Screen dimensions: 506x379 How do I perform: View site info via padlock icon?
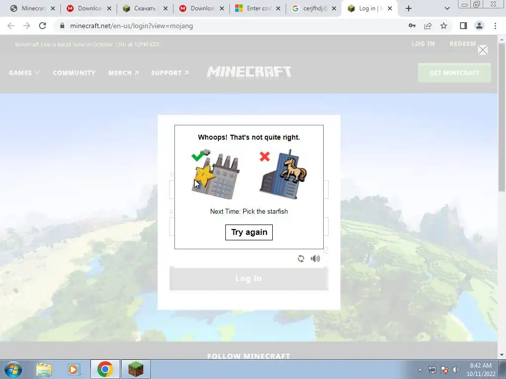[62, 26]
